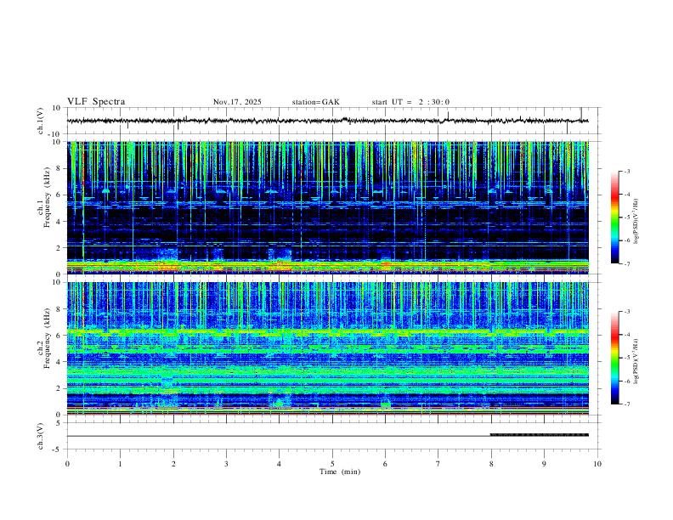Click the thick black ch.3 signal segment

[x=540, y=435]
